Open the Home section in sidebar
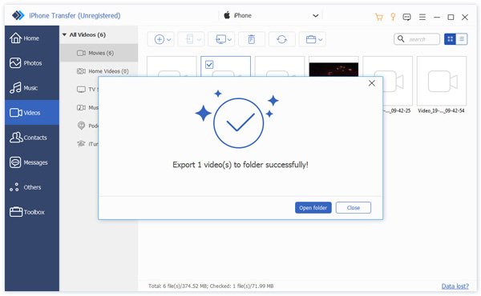Screen dimensions: 481x296 (31, 38)
